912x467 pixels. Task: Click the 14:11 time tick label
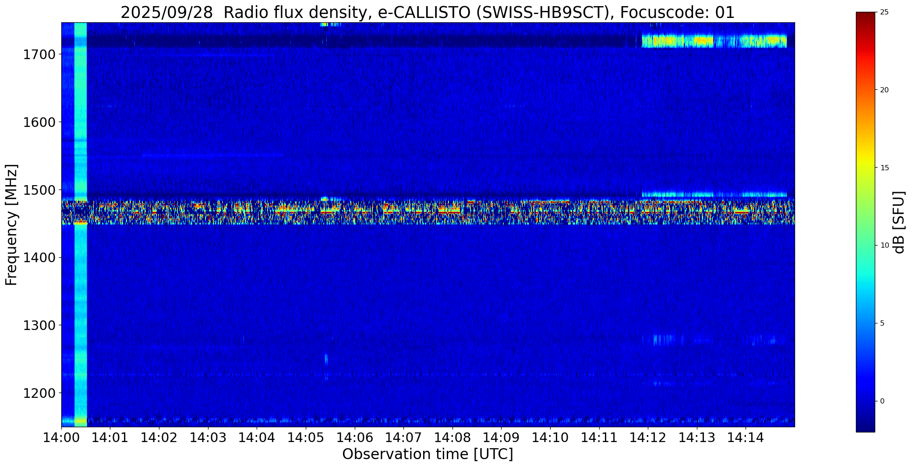(599, 438)
